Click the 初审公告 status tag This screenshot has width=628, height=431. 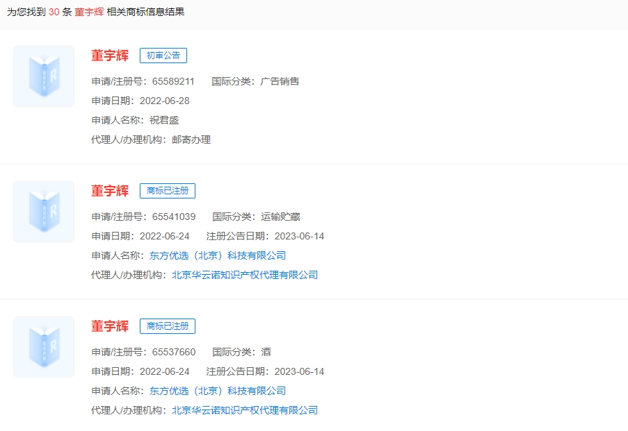(x=163, y=56)
